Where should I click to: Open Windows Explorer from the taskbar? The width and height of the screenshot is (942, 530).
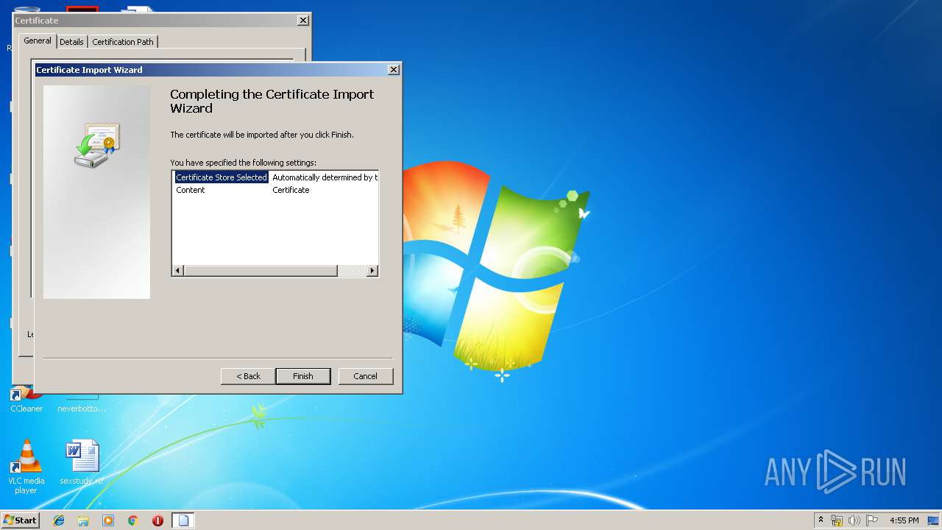pos(83,520)
